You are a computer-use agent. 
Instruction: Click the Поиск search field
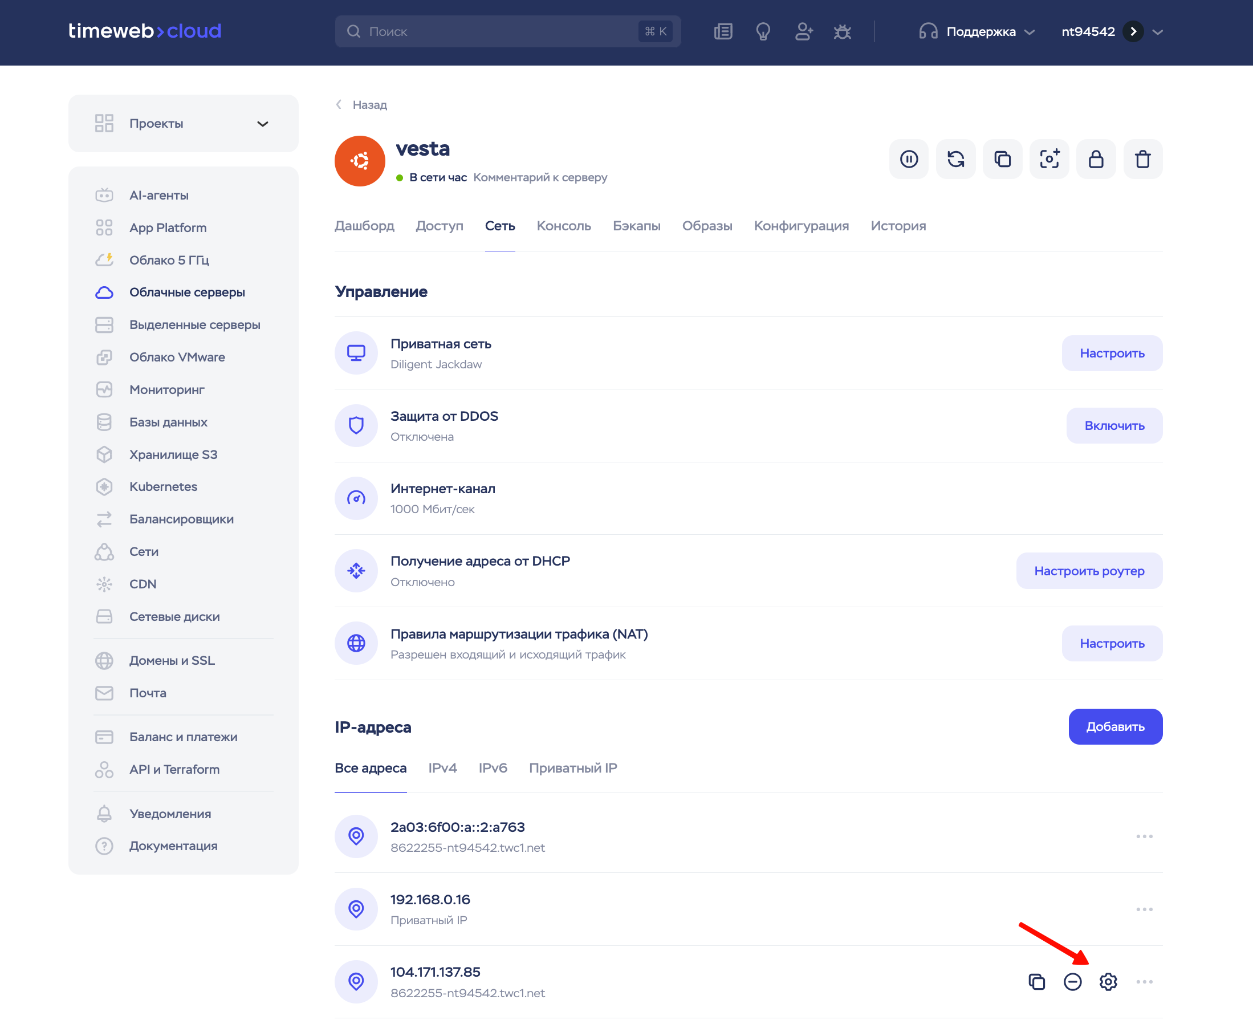(507, 31)
